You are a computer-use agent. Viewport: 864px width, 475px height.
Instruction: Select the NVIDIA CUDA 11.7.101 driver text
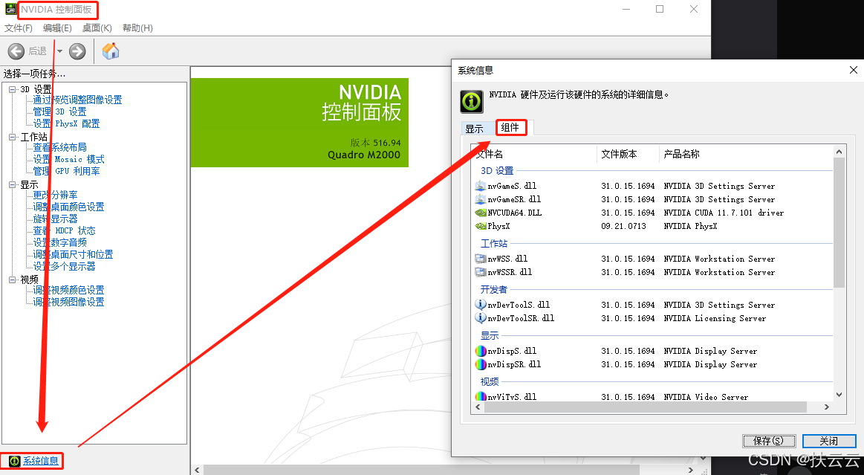click(724, 213)
